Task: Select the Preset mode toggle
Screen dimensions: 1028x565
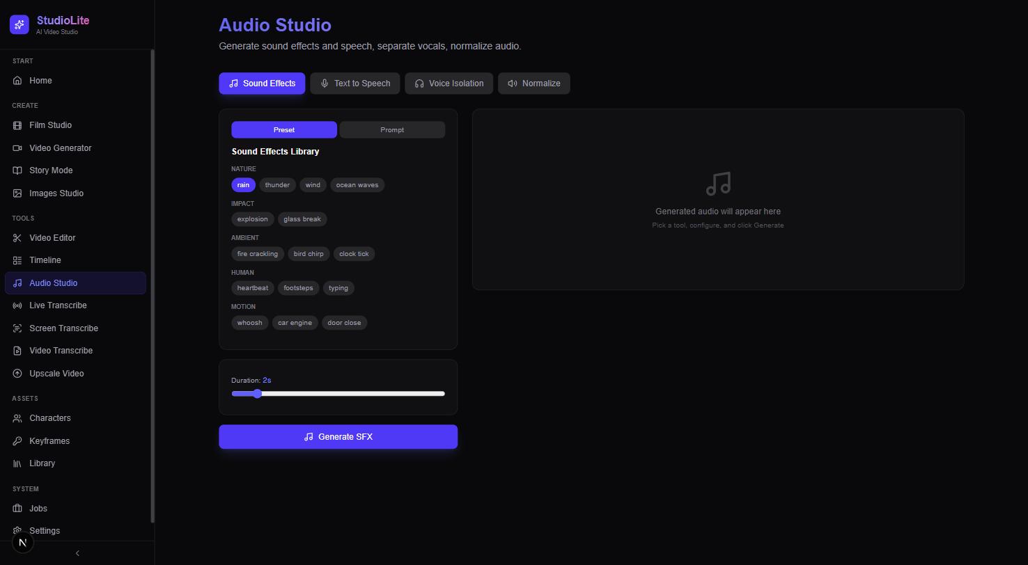Action: click(x=284, y=130)
